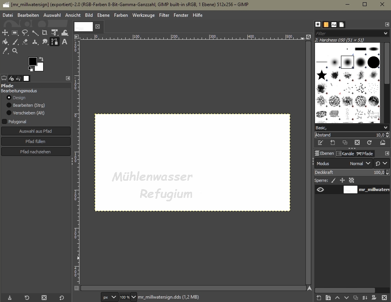Open the layer Modus Normal dropdown

coord(360,164)
